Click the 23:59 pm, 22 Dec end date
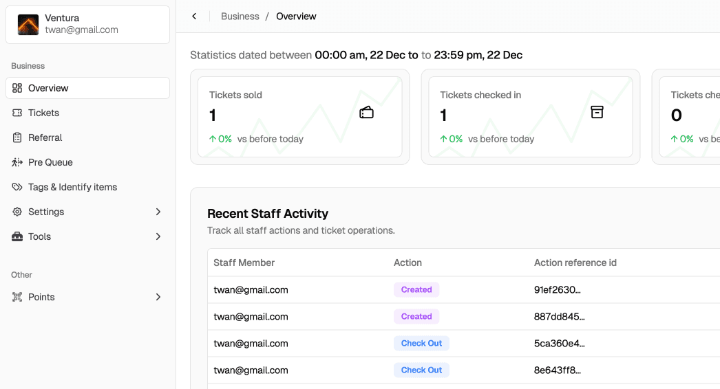Image resolution: width=720 pixels, height=389 pixels. (x=478, y=55)
